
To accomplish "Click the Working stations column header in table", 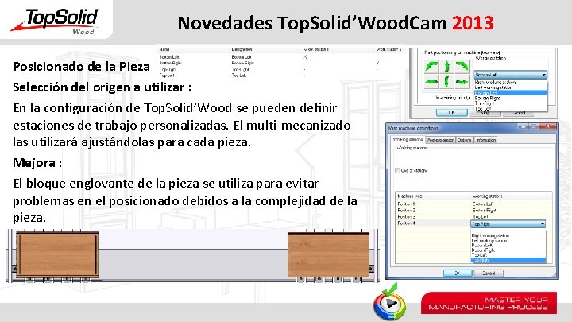I will pos(488,196).
